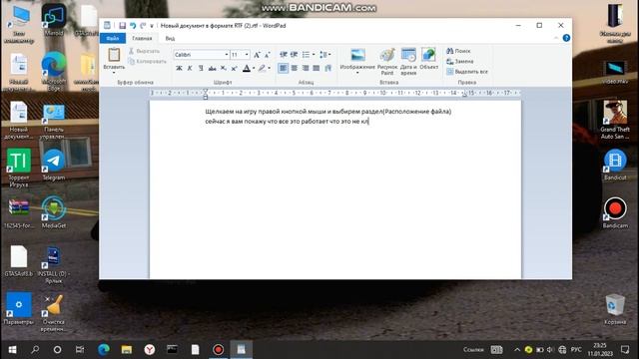Open File Explorer from taskbar
Viewport: 639px width, 359px height.
127,349
